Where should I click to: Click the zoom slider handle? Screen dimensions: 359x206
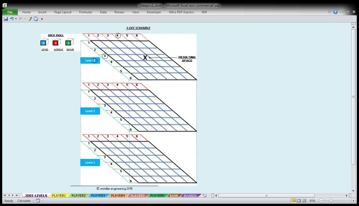pyautogui.click(x=331, y=201)
